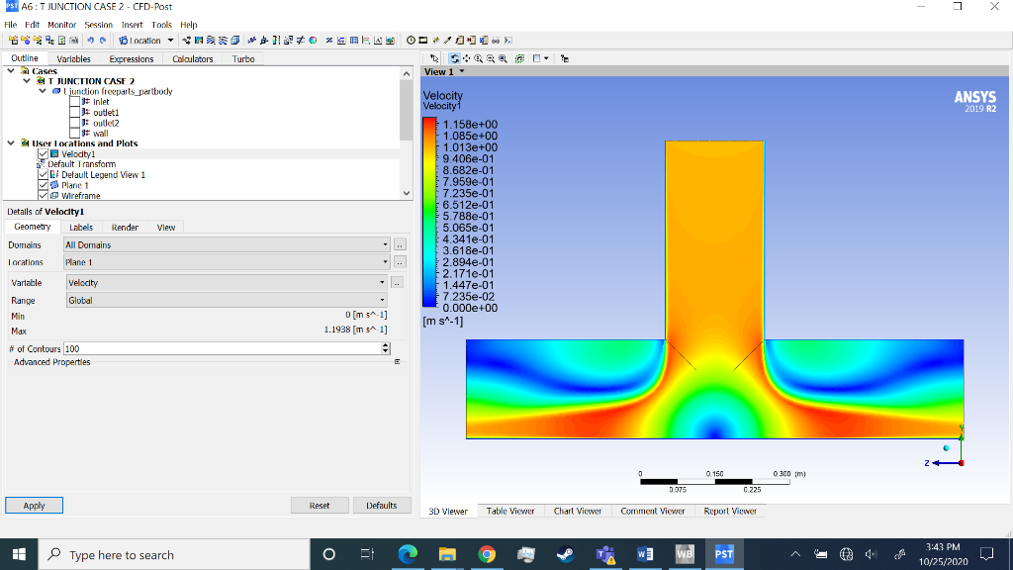Enable the inlet boundary checkbox
Screen dimensions: 1013x570
coord(74,102)
